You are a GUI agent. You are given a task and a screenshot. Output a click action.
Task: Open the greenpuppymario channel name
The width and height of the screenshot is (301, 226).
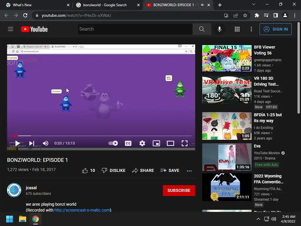pyautogui.click(x=267, y=60)
